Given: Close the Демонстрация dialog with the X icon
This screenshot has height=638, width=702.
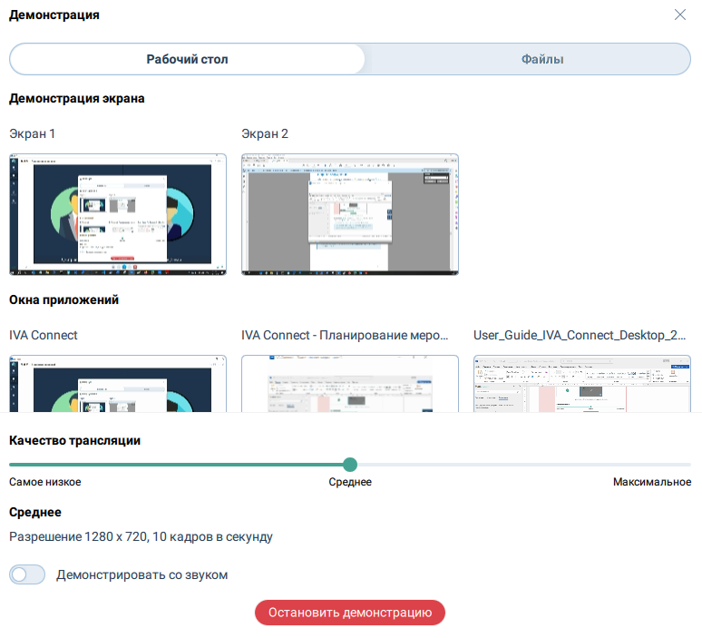Looking at the screenshot, I should click(680, 15).
